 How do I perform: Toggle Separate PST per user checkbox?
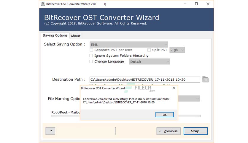91,50
